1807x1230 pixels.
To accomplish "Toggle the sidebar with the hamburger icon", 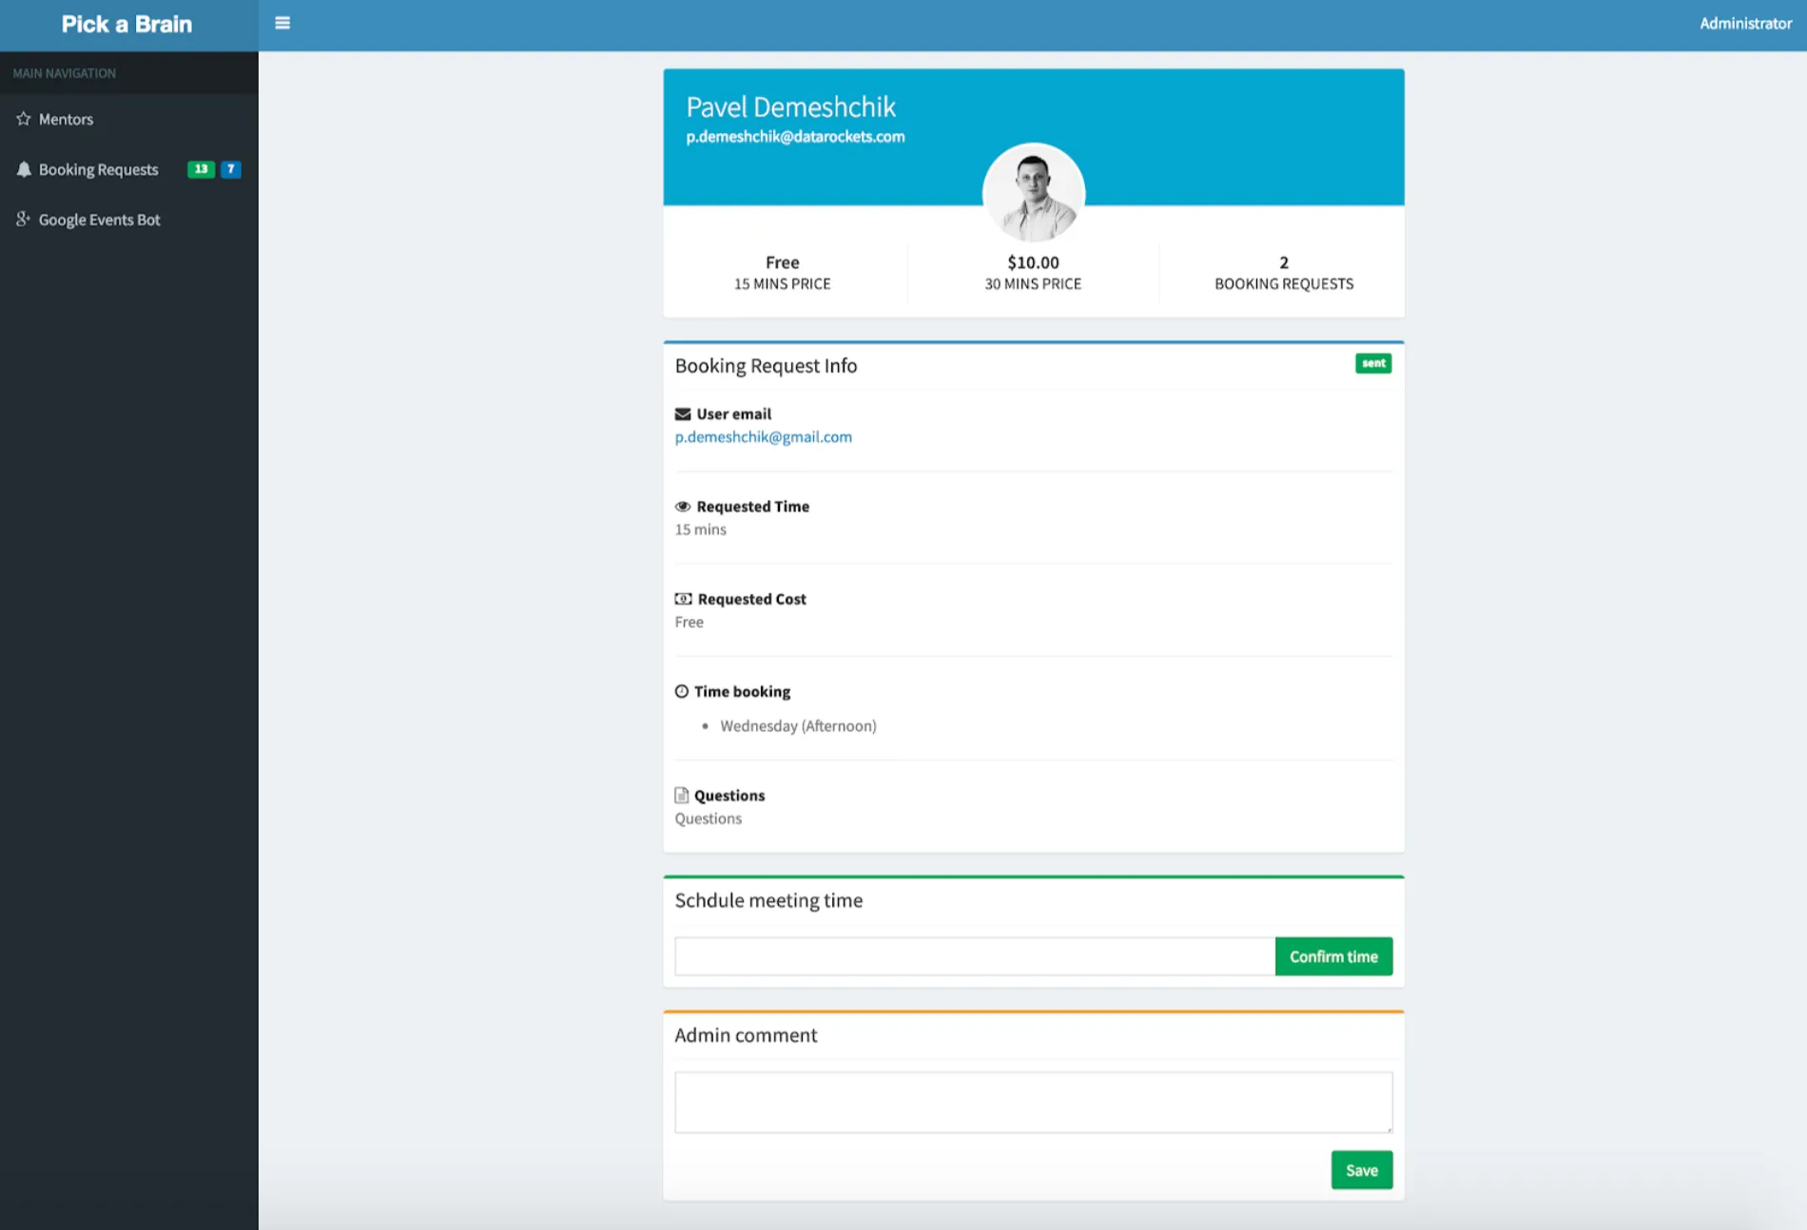I will coord(282,23).
